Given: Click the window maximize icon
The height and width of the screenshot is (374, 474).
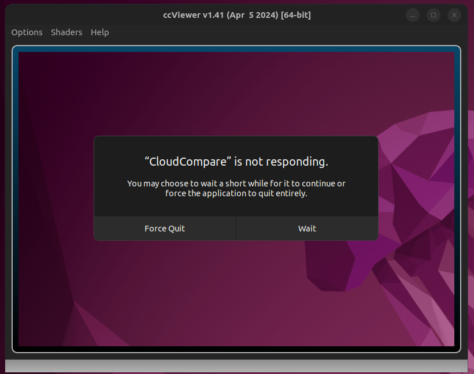Looking at the screenshot, I should tap(434, 15).
